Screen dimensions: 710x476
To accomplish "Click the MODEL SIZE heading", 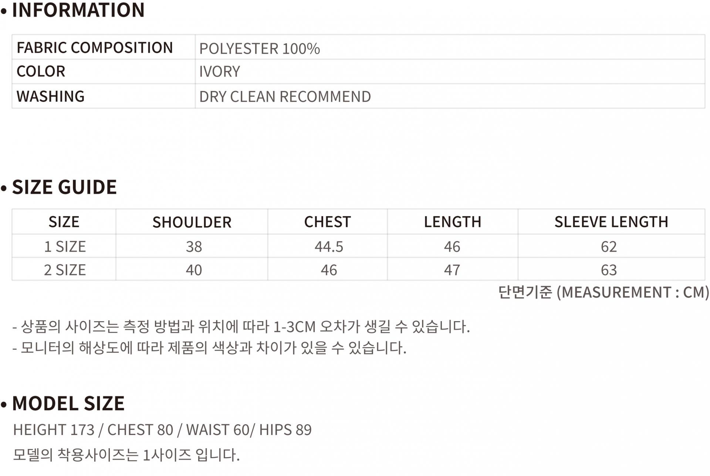I will [68, 403].
